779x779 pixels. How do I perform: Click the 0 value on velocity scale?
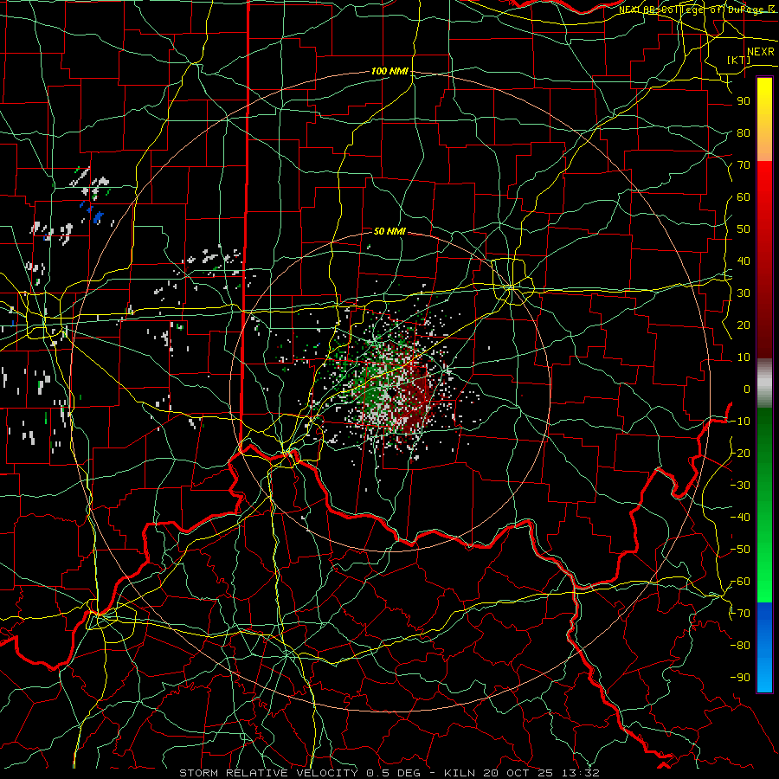pos(747,389)
